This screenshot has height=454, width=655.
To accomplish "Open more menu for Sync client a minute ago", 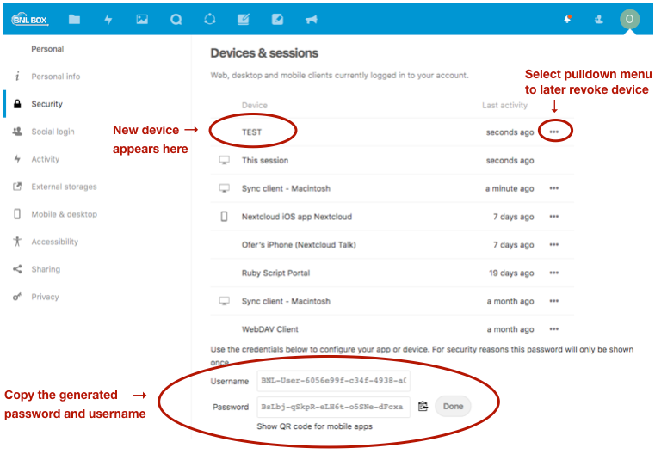I will click(554, 188).
